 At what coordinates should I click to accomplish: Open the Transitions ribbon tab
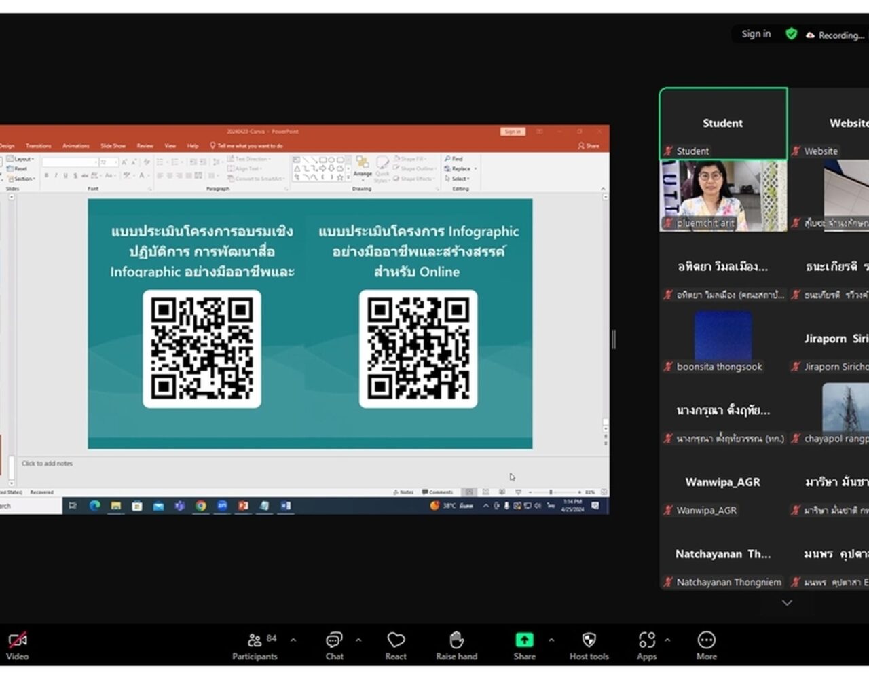[x=38, y=146]
